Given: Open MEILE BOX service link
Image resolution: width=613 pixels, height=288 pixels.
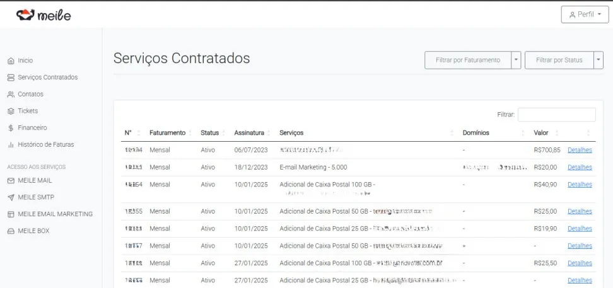Looking at the screenshot, I should [x=33, y=231].
